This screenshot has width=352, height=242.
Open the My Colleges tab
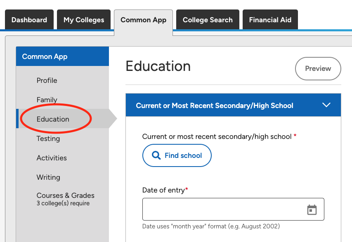pos(83,19)
